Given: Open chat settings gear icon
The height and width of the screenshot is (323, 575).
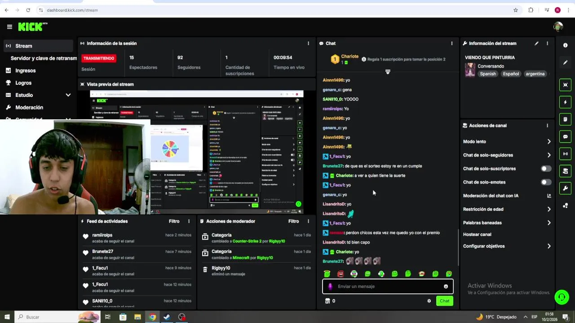Looking at the screenshot, I should click(x=429, y=301).
